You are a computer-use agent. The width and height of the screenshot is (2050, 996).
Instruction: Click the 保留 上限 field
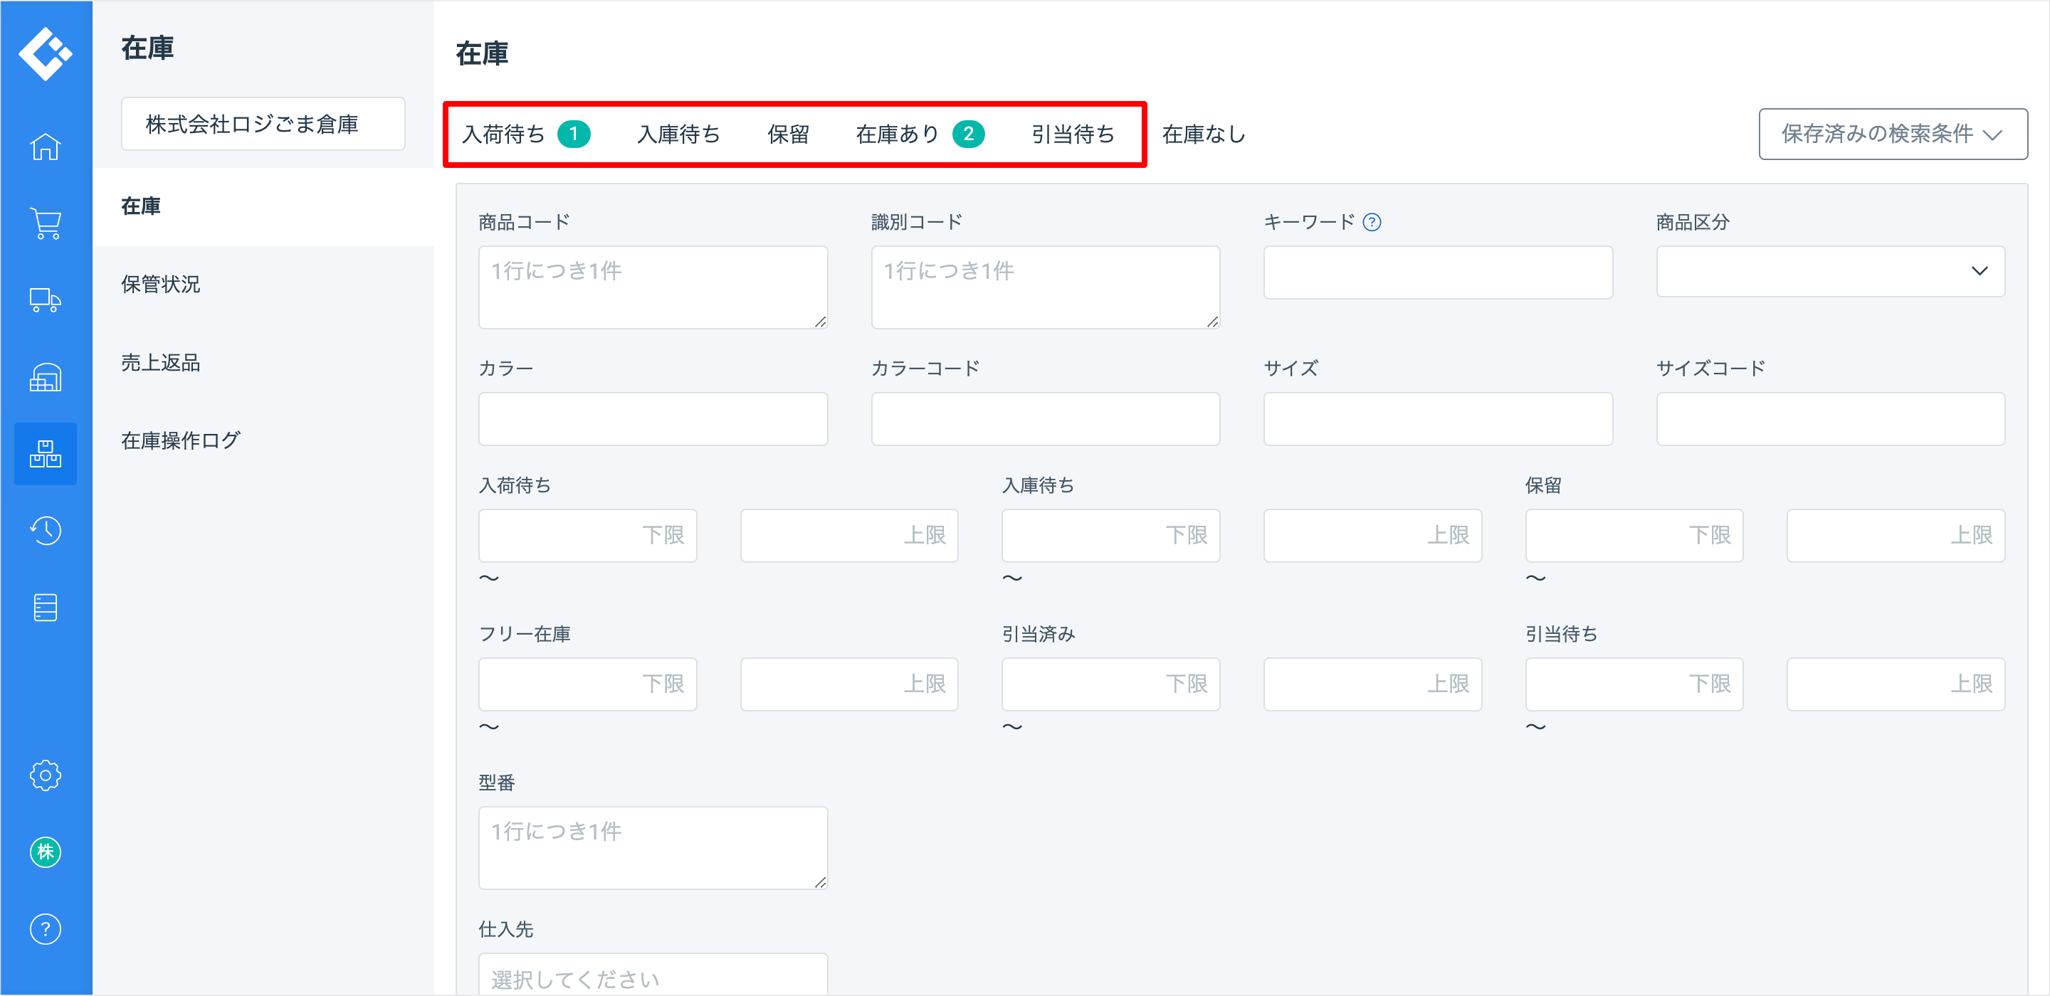click(x=1896, y=536)
